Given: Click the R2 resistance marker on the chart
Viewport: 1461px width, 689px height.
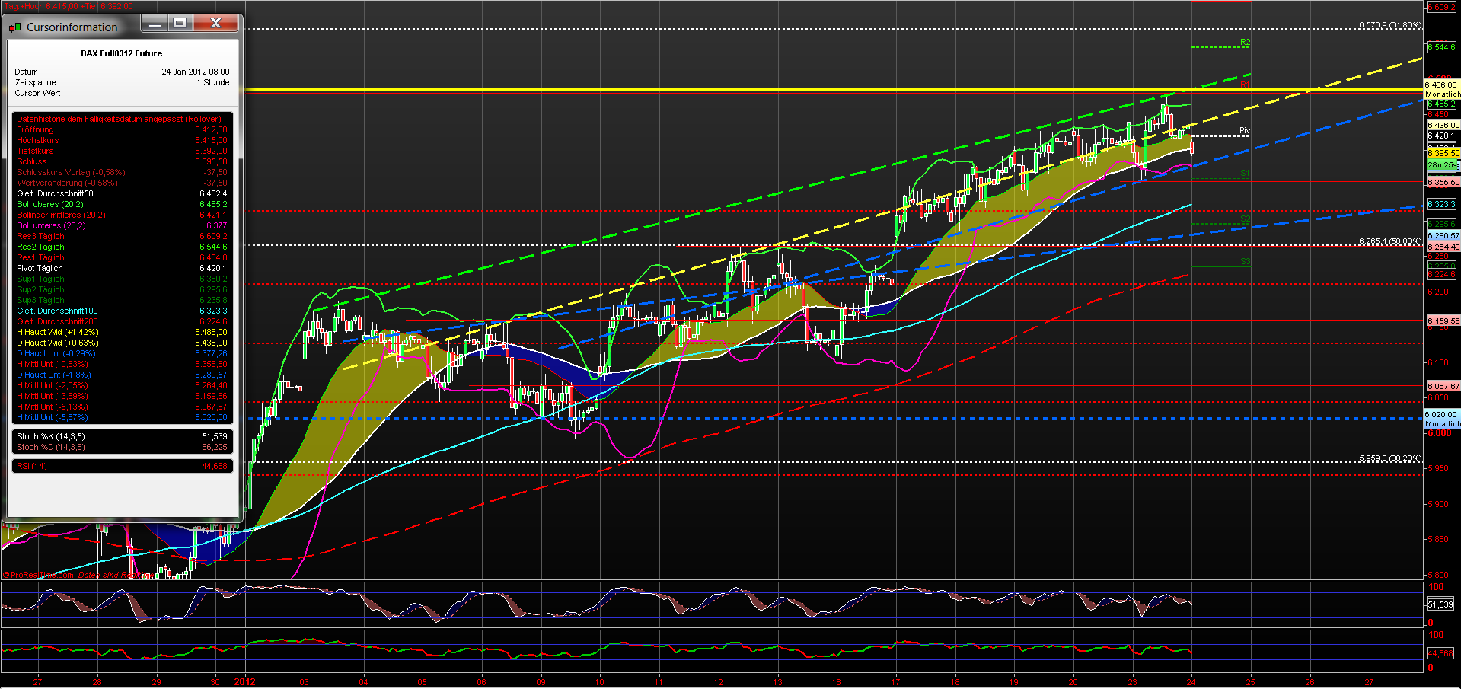Looking at the screenshot, I should coord(1244,43).
